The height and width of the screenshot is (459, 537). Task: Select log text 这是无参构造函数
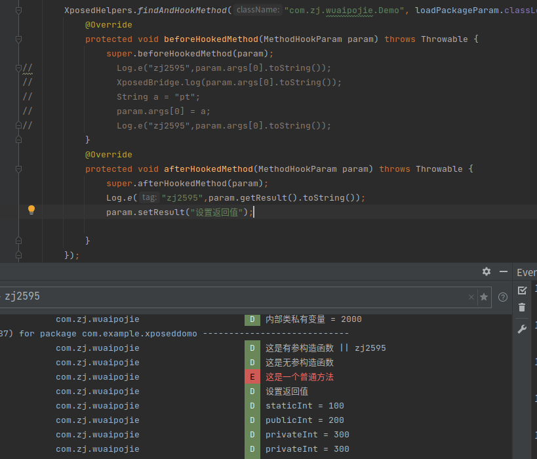300,363
